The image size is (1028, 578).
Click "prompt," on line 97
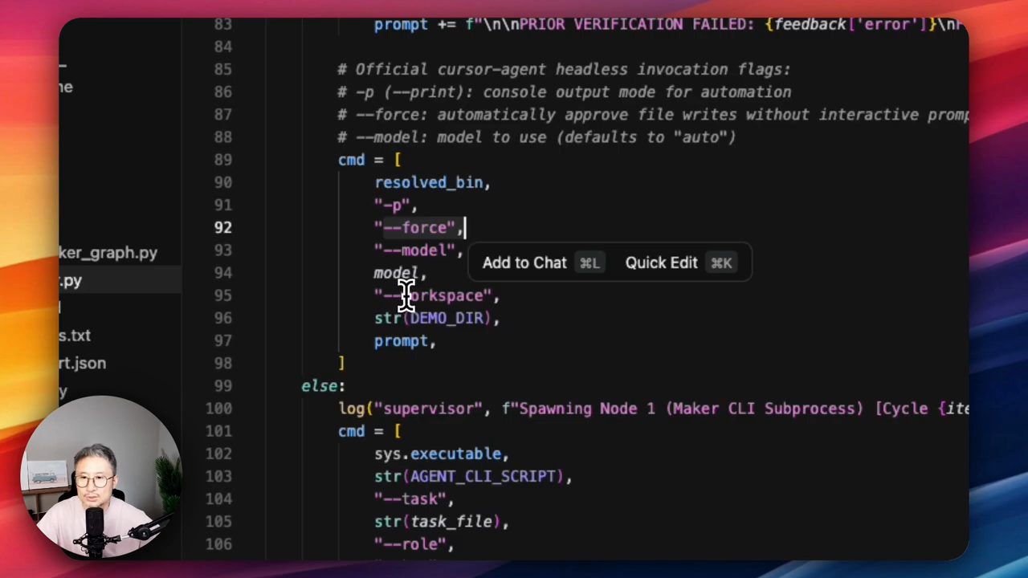(405, 341)
